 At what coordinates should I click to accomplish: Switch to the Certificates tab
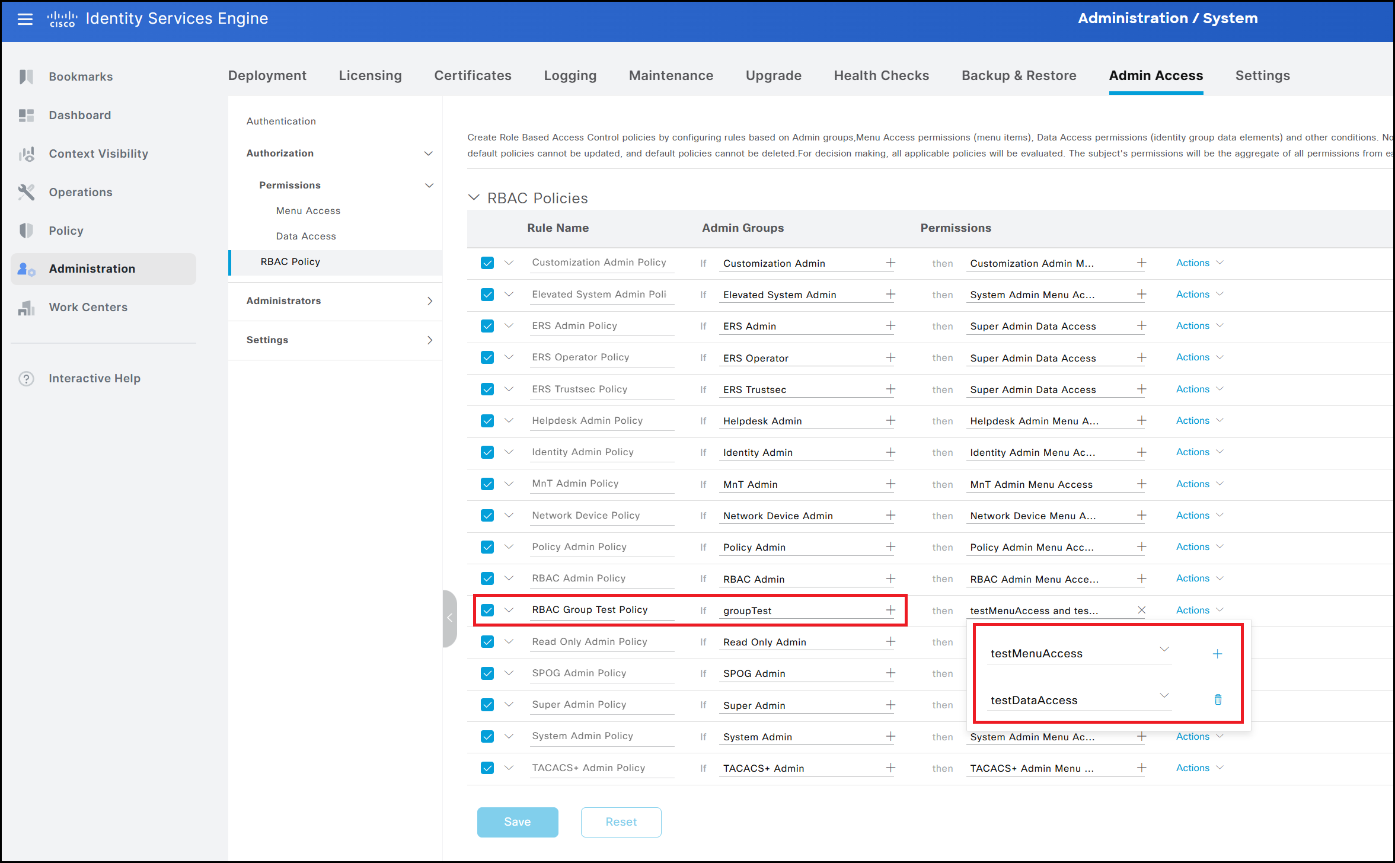pos(473,75)
